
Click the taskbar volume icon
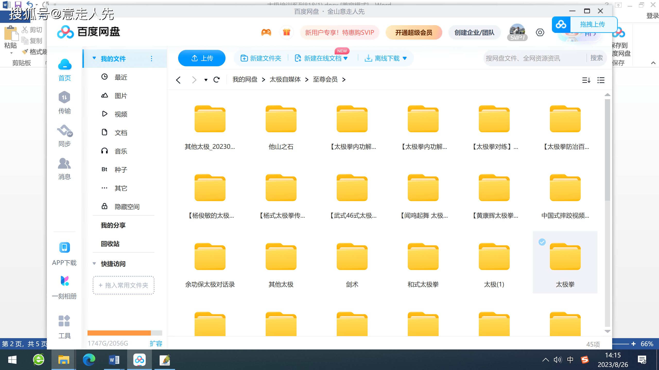[558, 360]
